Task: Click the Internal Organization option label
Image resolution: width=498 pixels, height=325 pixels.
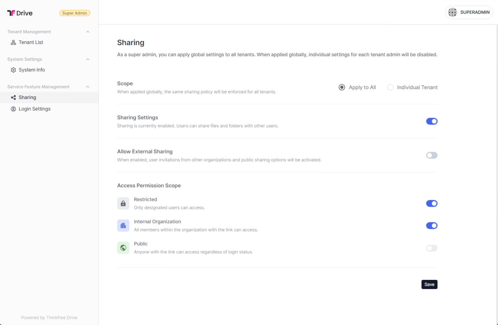Action: pos(157,222)
